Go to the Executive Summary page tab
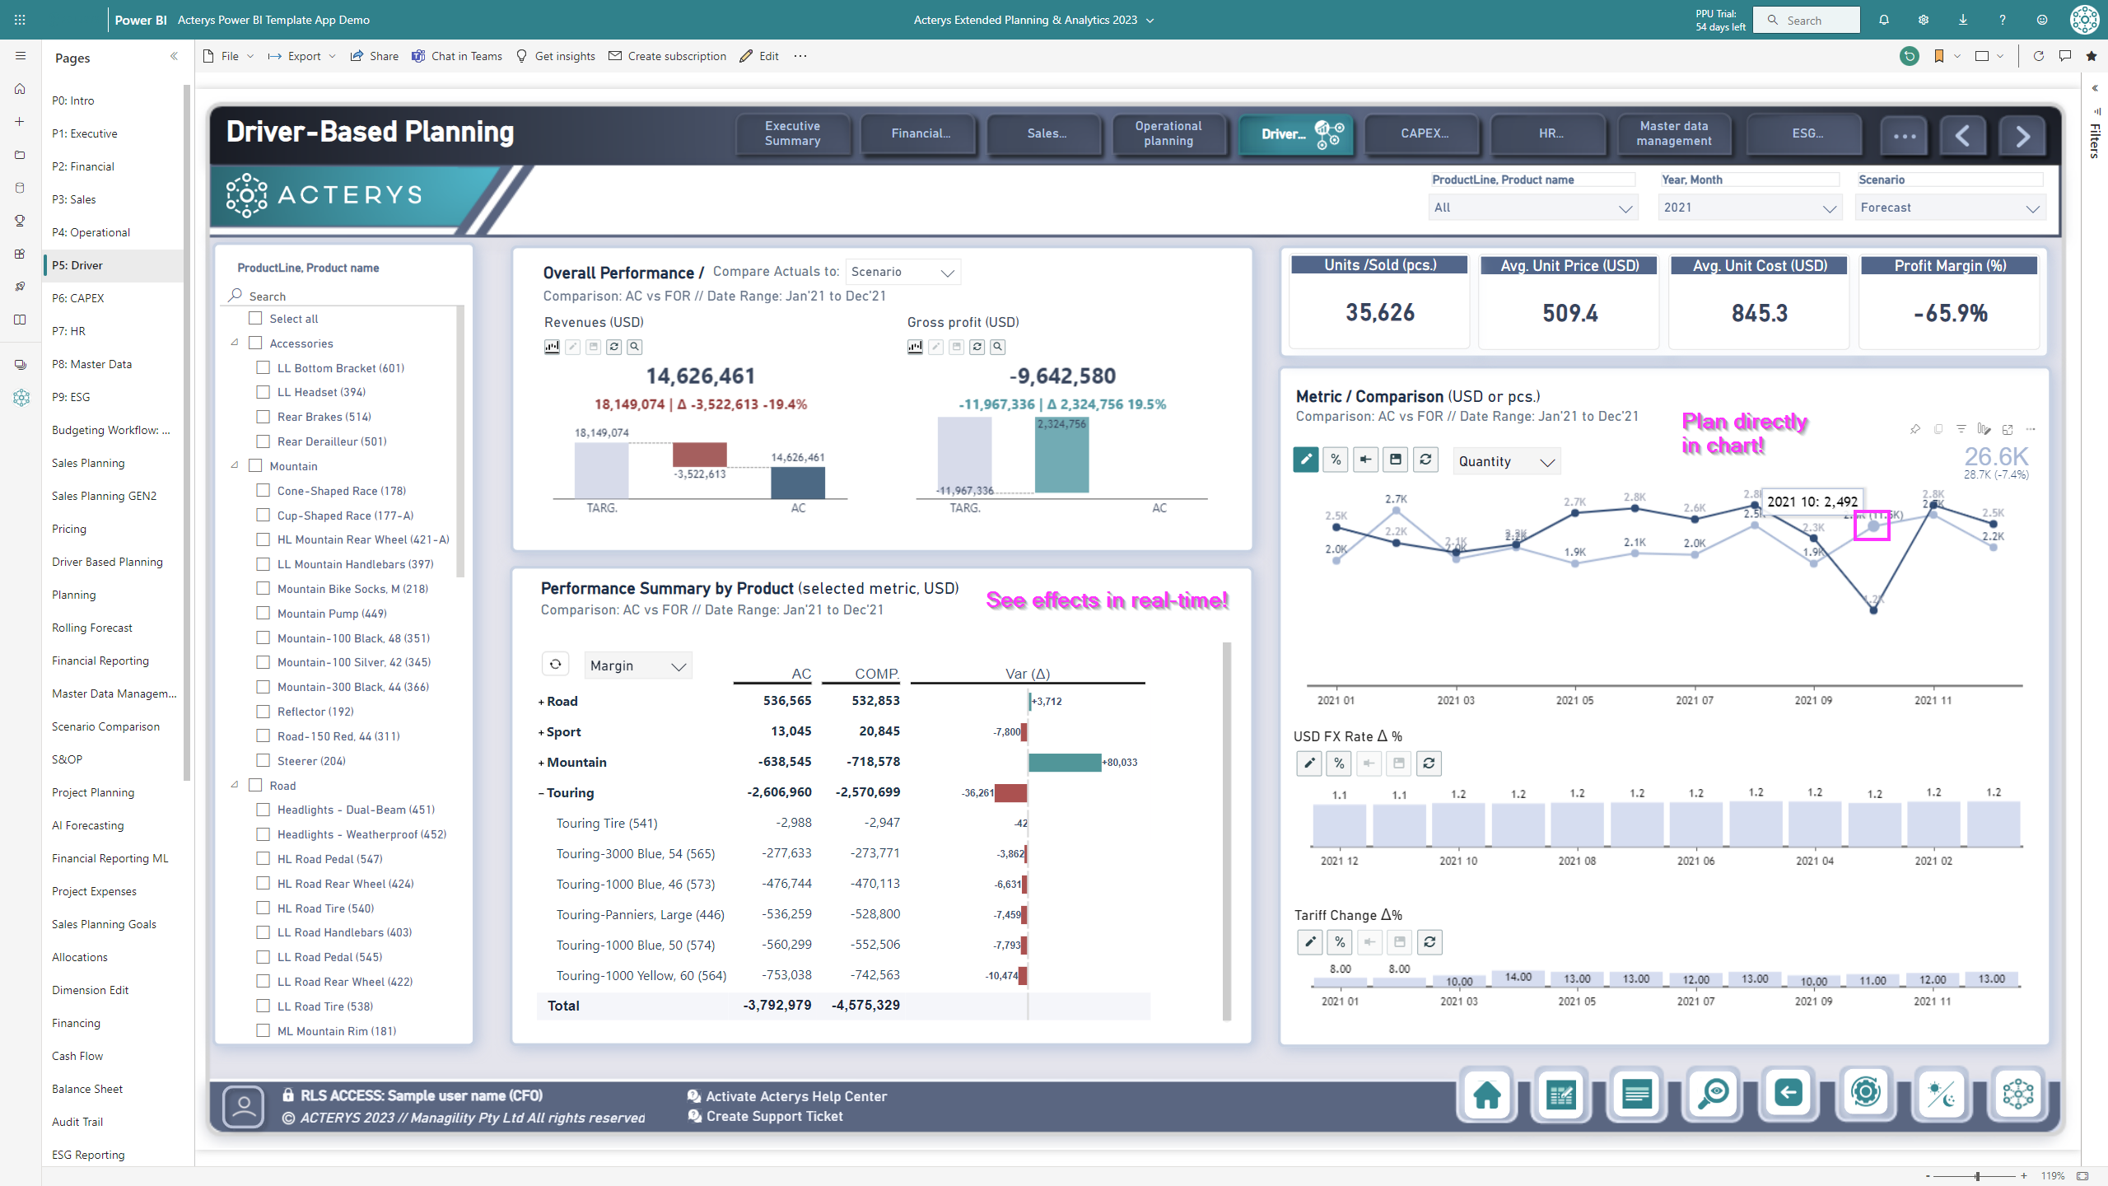 click(x=792, y=133)
